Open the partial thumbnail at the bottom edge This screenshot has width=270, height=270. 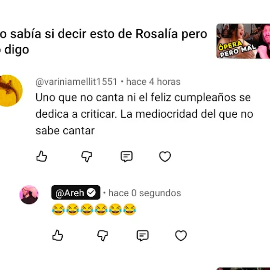click(x=243, y=269)
